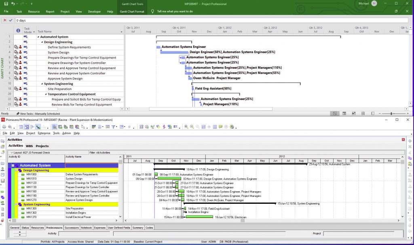The height and width of the screenshot is (245, 414).
Task: Click the Print icon in Primavera toolbar
Action: [4, 127]
